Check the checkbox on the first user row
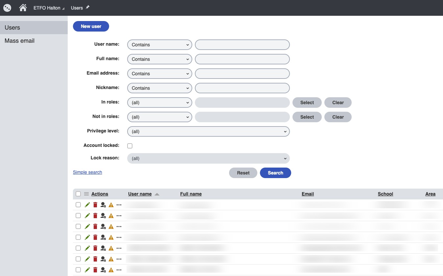 click(x=78, y=204)
